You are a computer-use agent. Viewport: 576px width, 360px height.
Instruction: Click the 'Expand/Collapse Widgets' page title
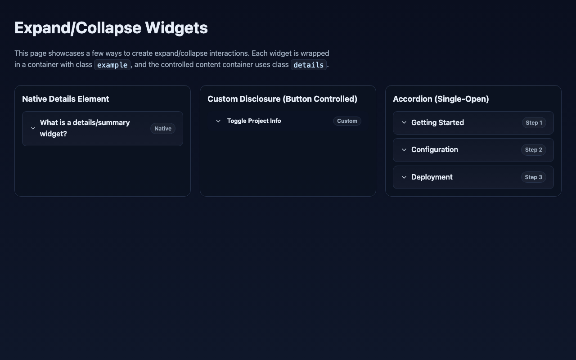[x=111, y=28]
